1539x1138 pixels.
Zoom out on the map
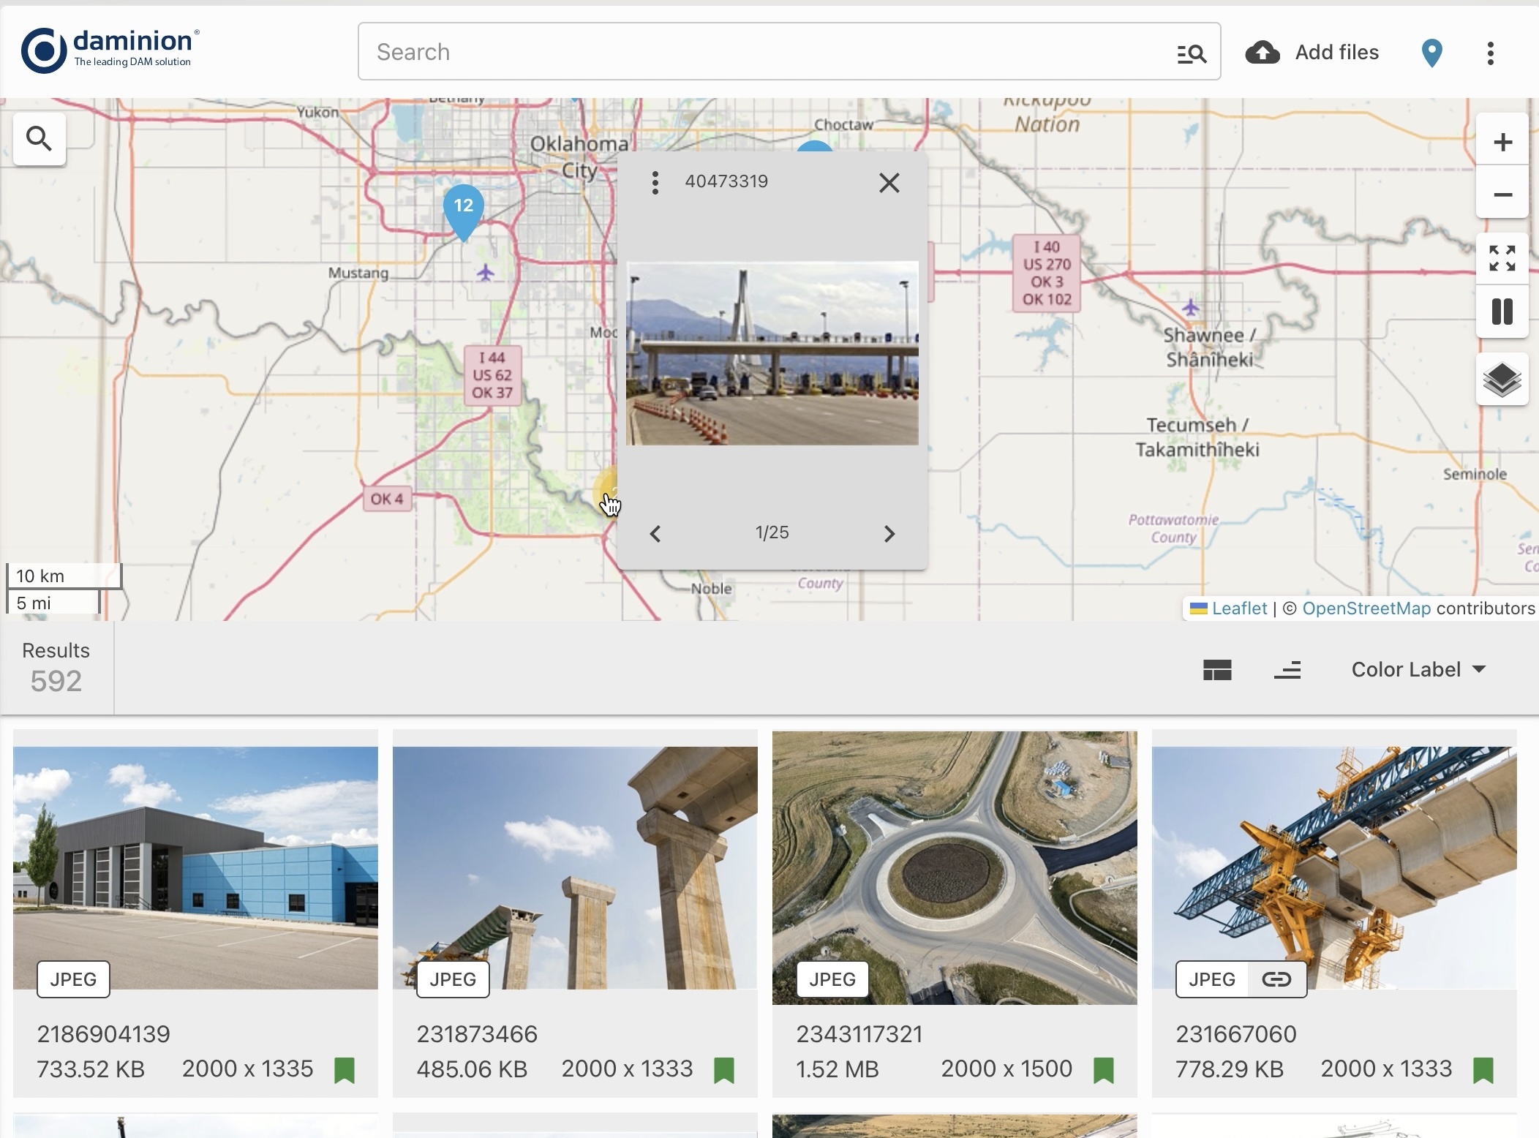1502,195
